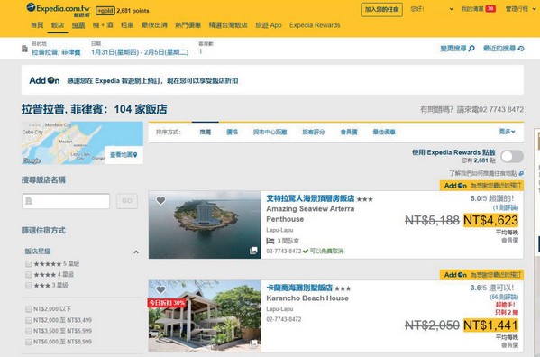Open the 56 則評論 reviews link

pyautogui.click(x=504, y=297)
